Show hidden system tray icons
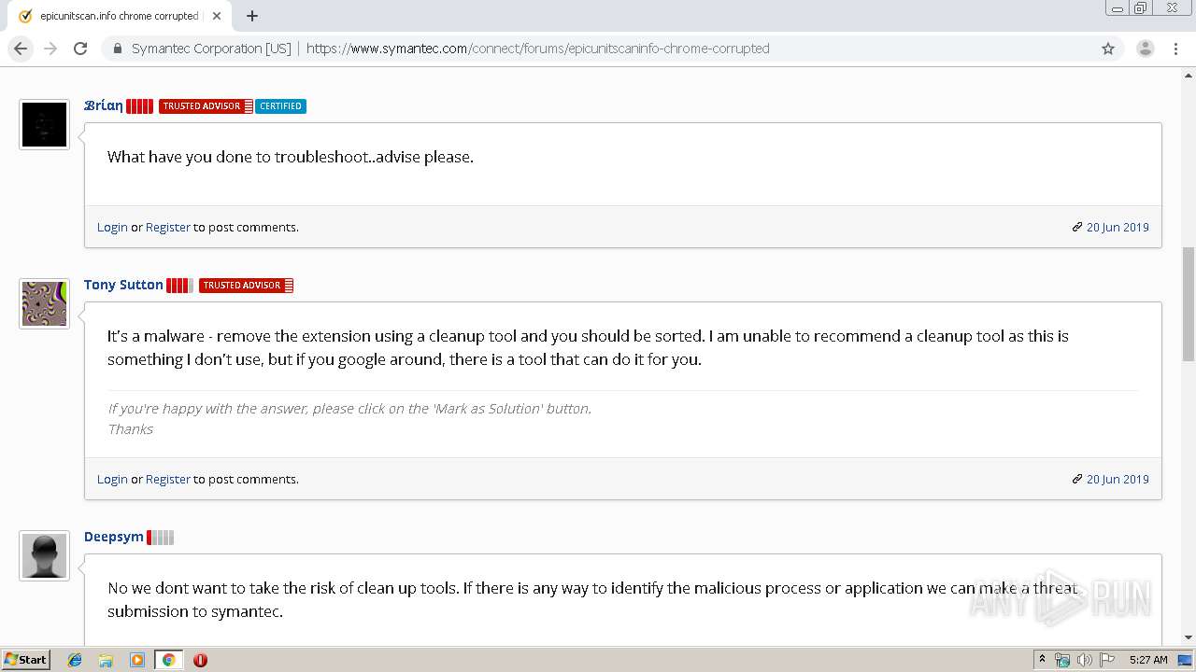Image resolution: width=1196 pixels, height=672 pixels. coord(1042,660)
